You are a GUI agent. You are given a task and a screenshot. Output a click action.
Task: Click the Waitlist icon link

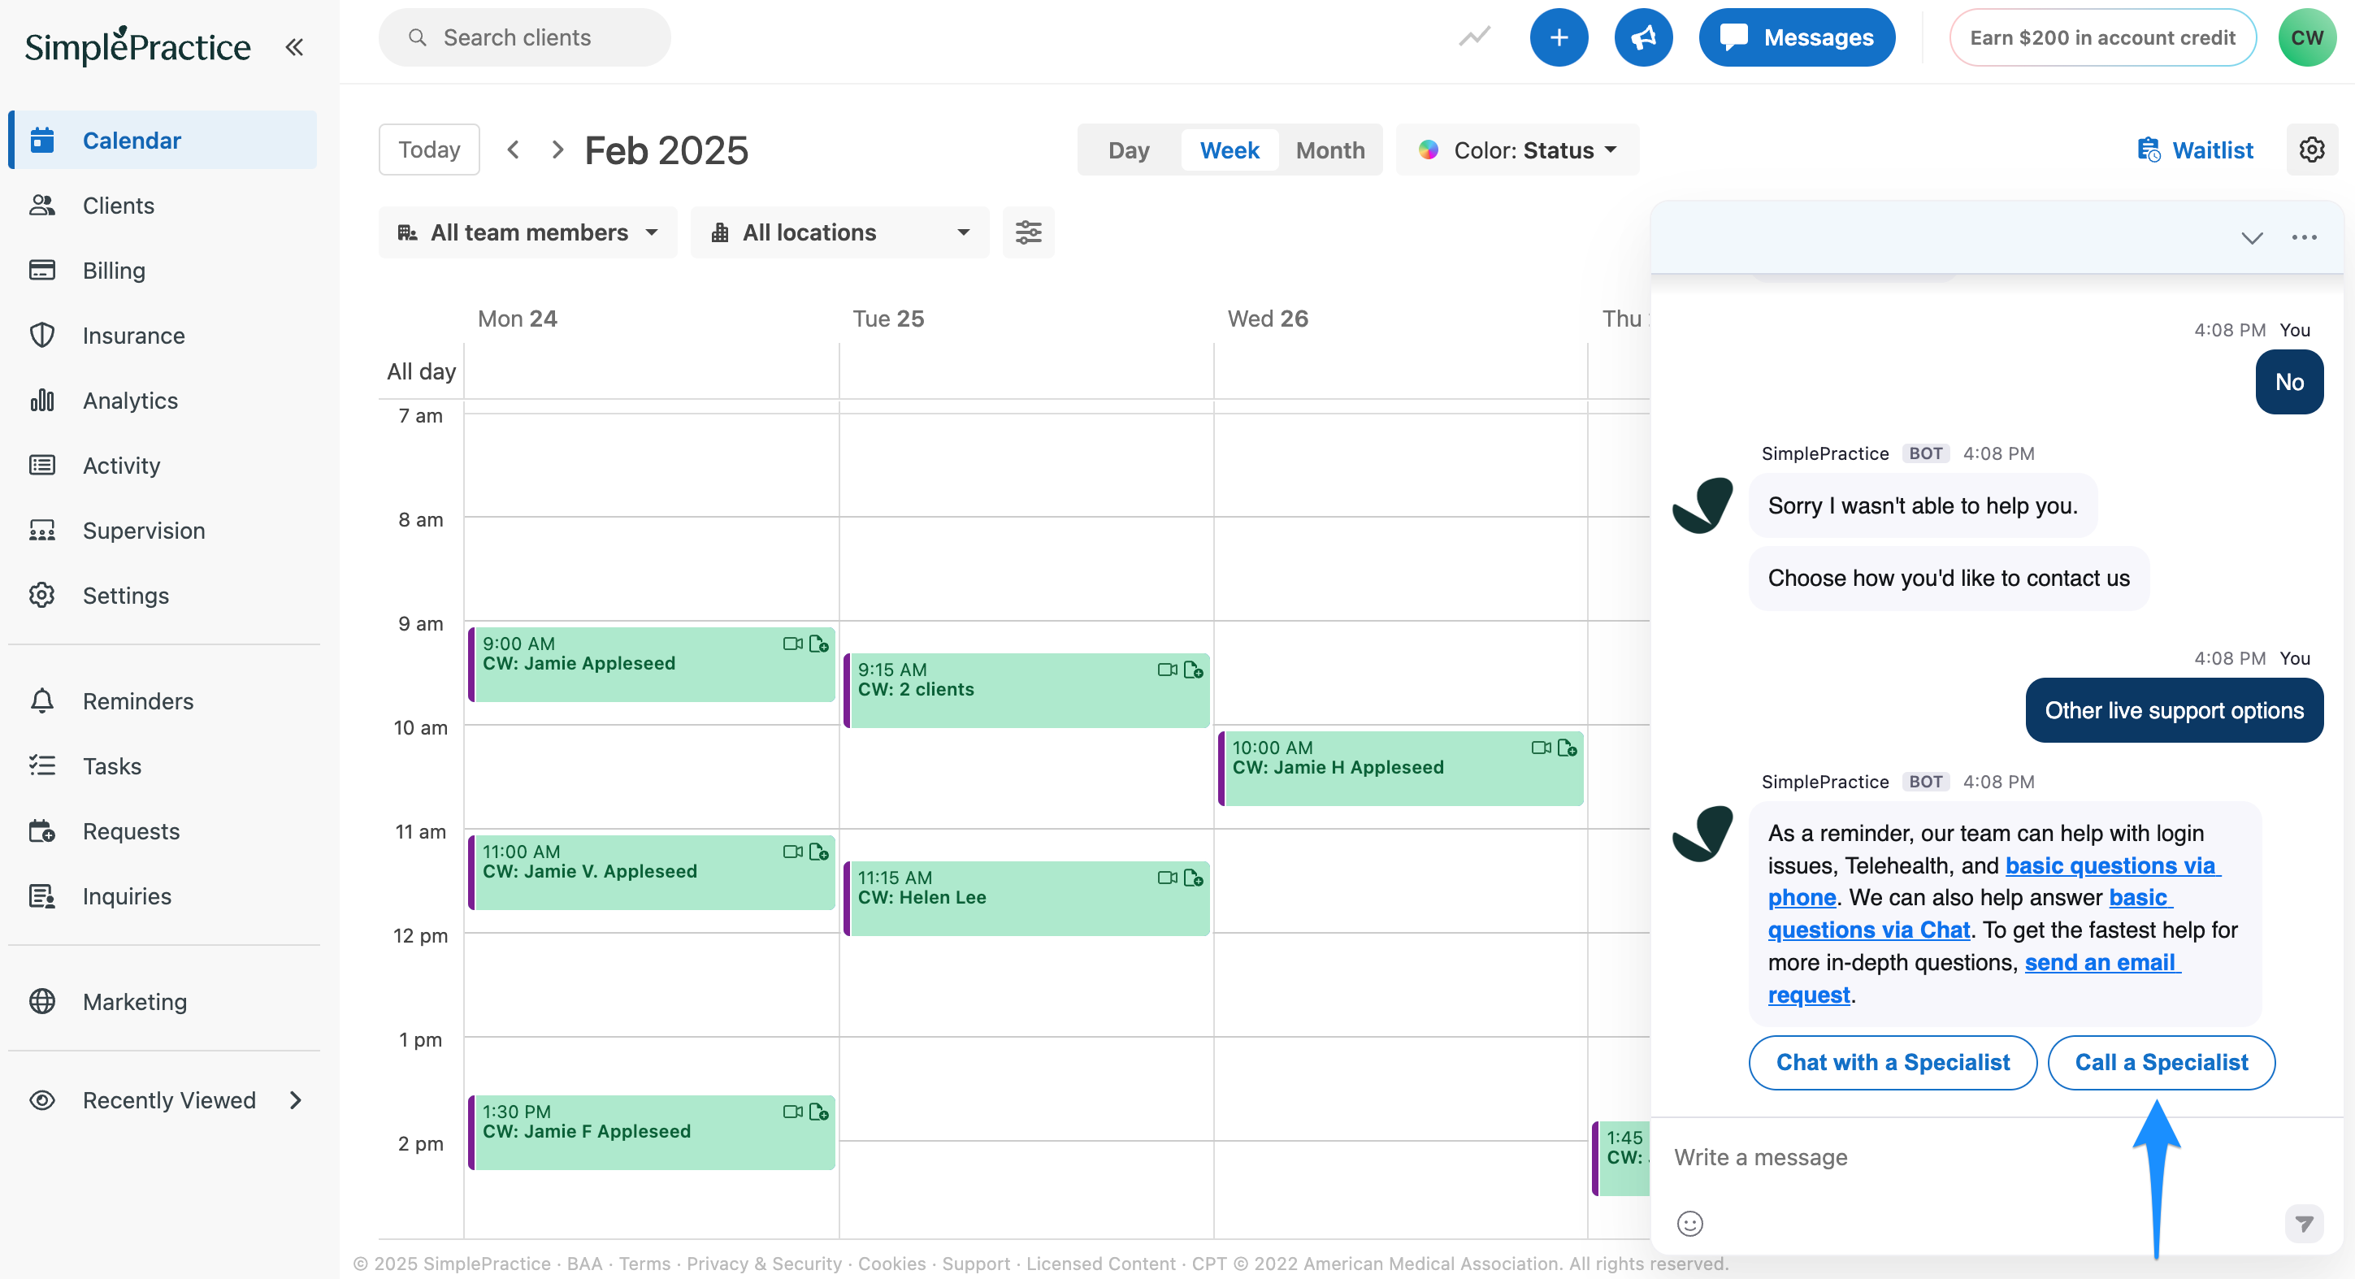click(2195, 150)
